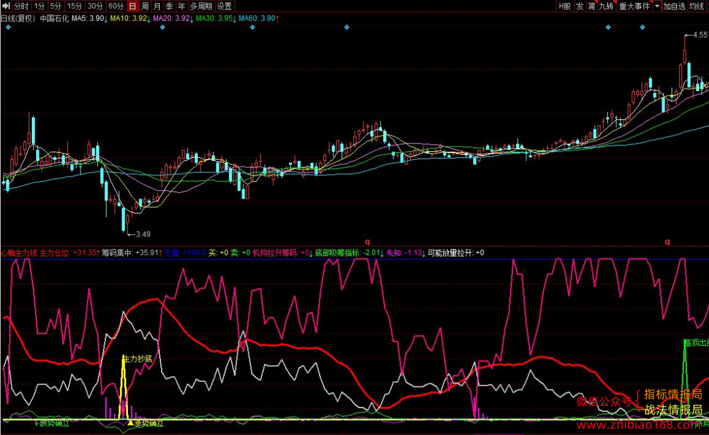
Task: Click the diamond marker below MA20 label
Action: coord(163,27)
